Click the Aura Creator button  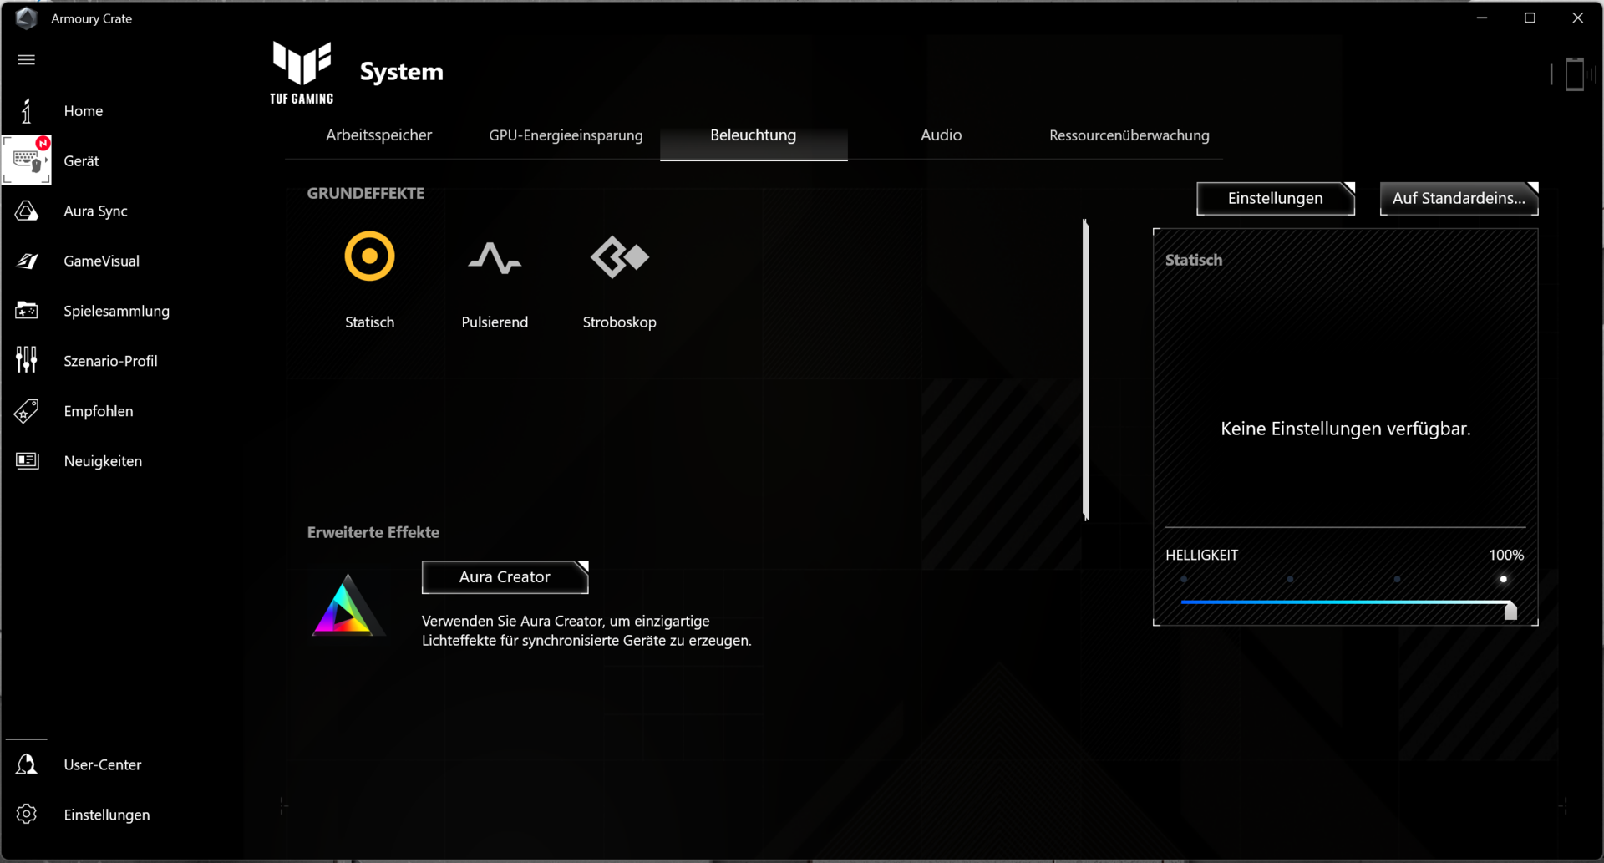[x=505, y=577]
